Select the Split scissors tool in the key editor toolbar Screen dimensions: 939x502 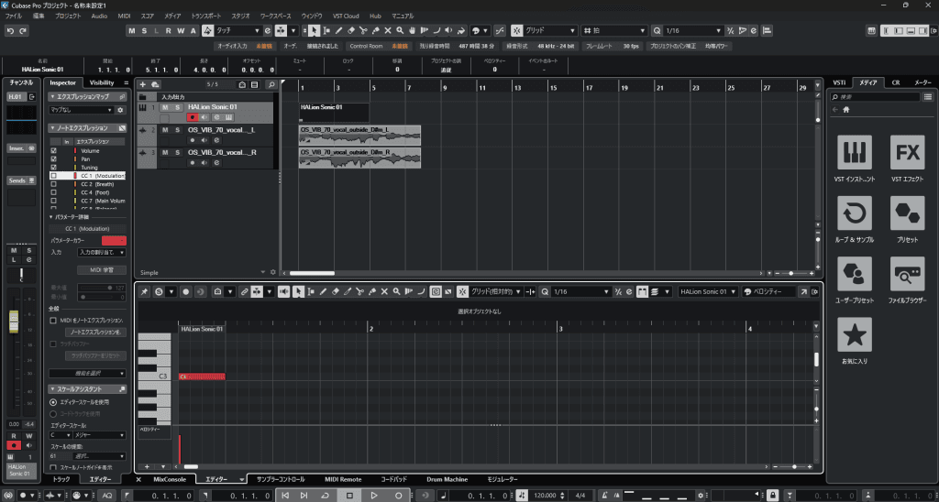click(359, 292)
